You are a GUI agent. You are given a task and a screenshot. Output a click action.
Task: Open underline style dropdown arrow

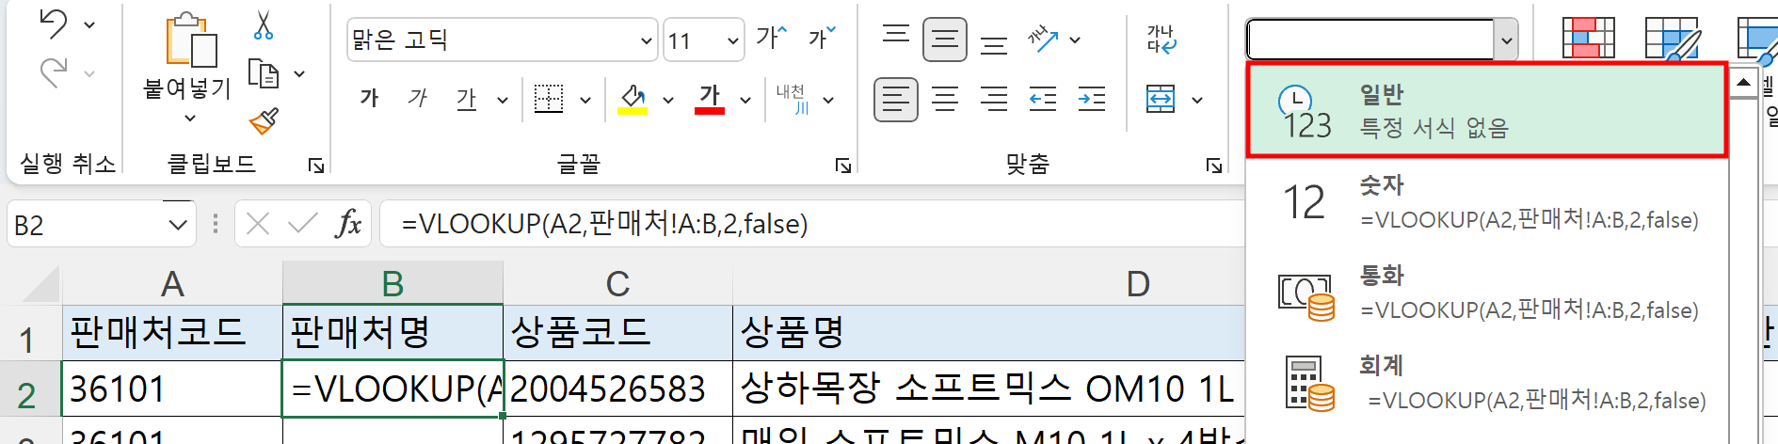click(502, 100)
